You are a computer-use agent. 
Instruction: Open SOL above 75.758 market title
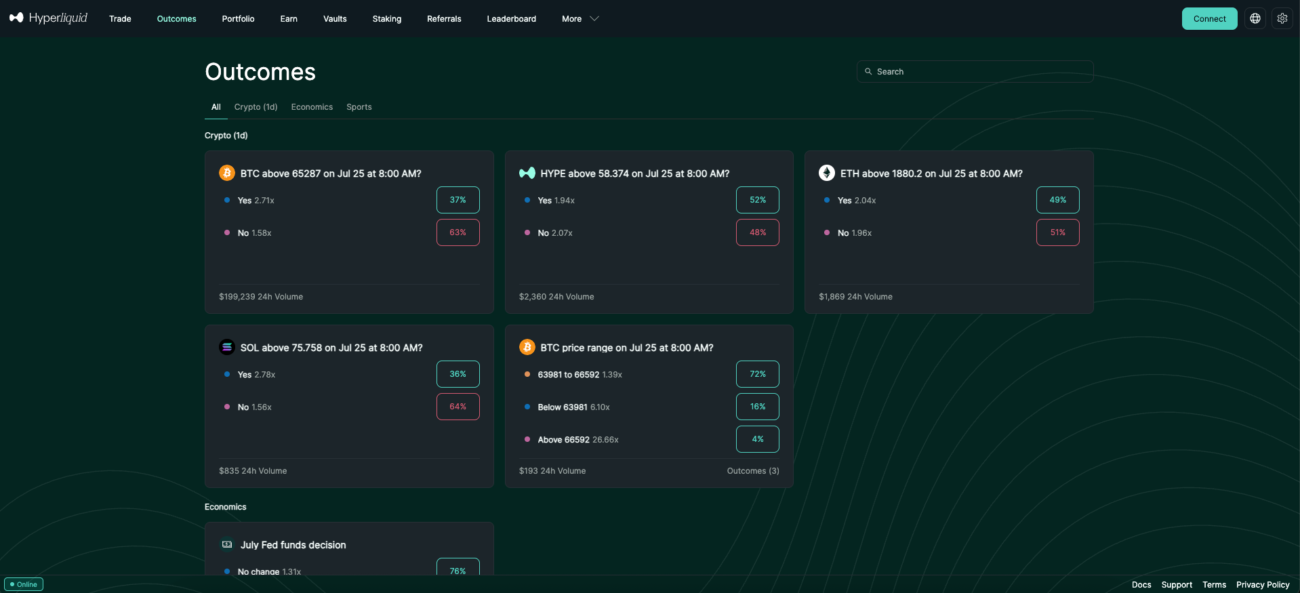tap(331, 348)
